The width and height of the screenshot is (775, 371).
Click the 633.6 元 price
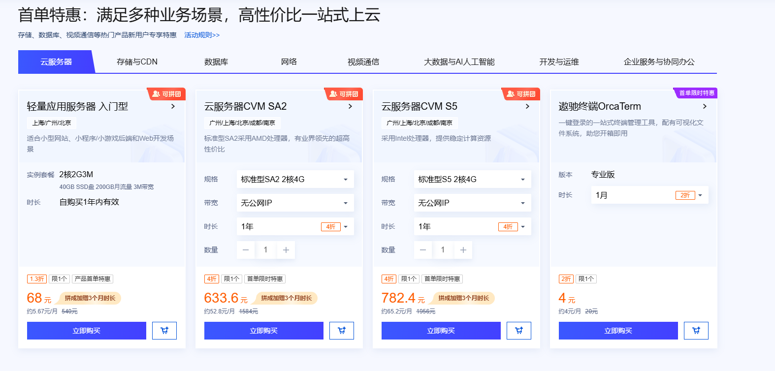[226, 298]
